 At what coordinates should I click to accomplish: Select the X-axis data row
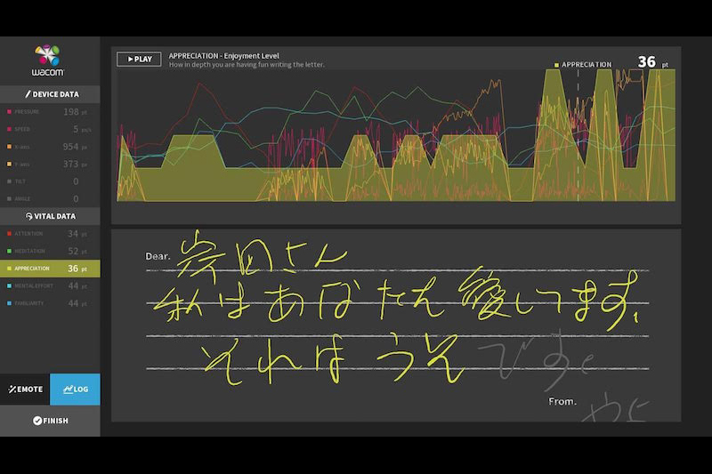click(x=50, y=147)
